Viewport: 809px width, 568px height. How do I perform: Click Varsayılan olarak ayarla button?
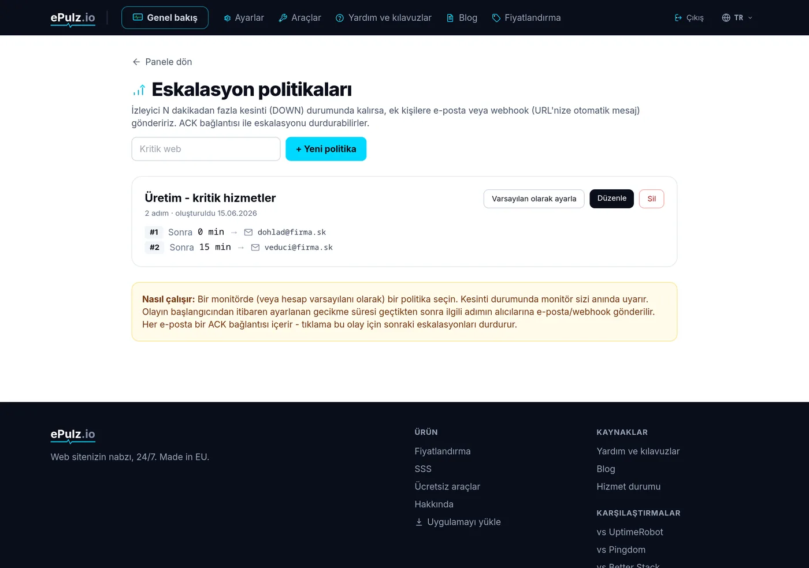click(534, 199)
